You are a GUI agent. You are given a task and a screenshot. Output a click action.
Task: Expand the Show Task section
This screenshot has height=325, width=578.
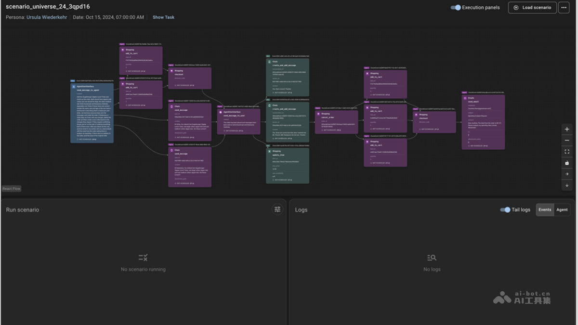(x=163, y=17)
